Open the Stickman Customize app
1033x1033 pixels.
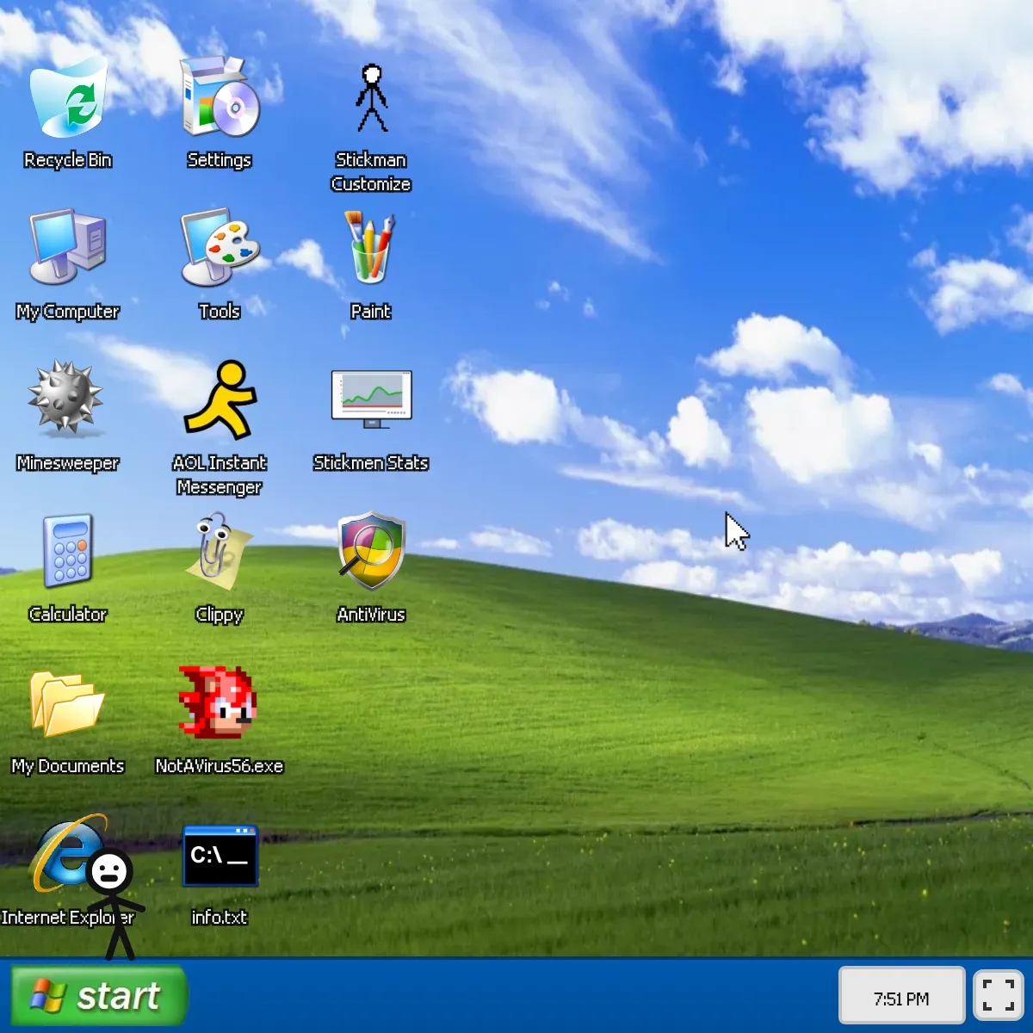tap(370, 99)
